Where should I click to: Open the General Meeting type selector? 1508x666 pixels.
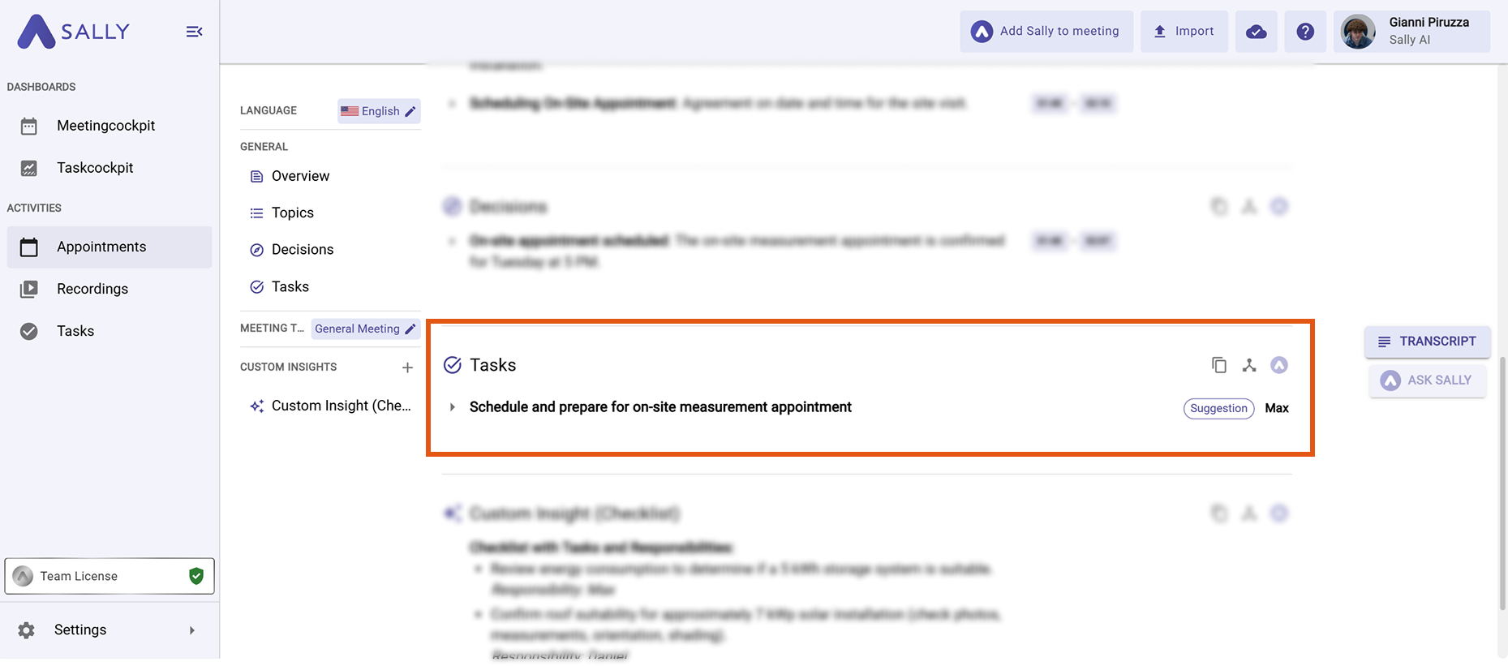[x=365, y=329]
